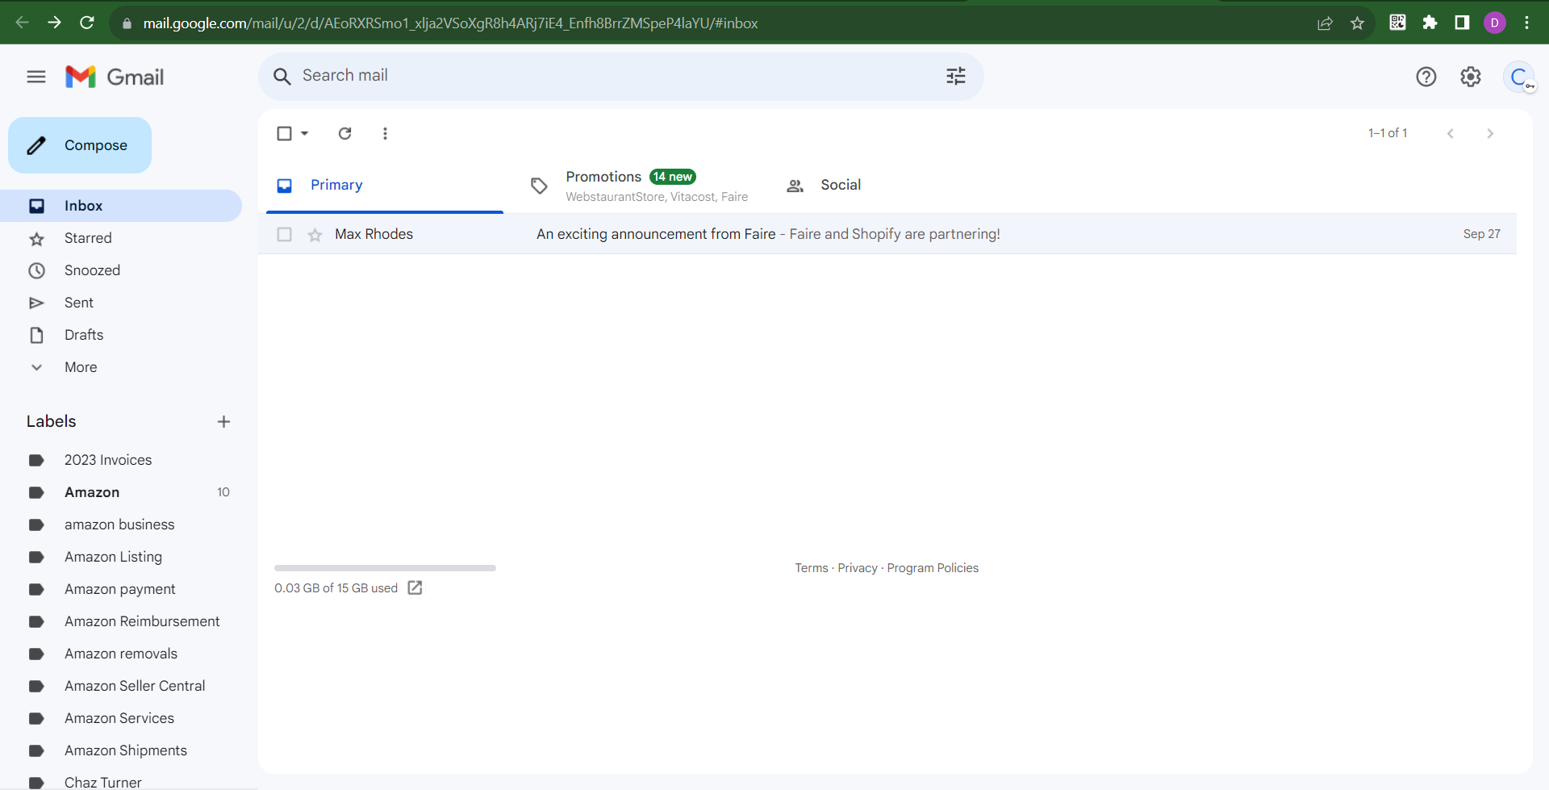Open the More options three-dot menu
This screenshot has width=1549, height=790.
coord(385,133)
